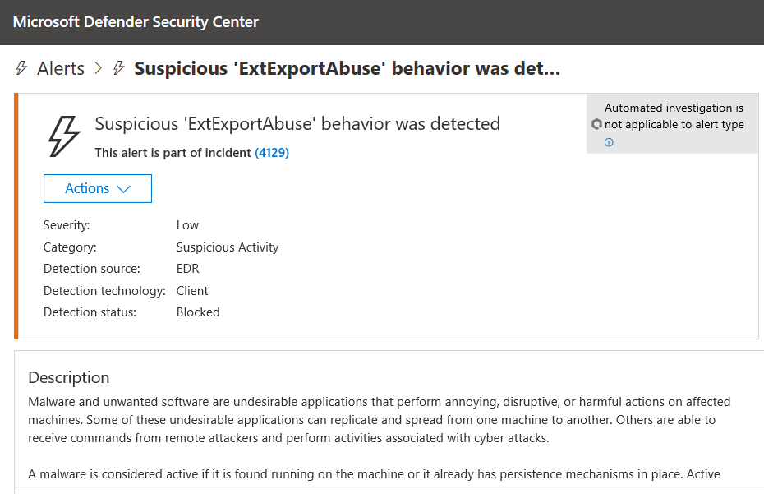764x494 pixels.
Task: Click the 'Automated investigation is not applicable' notice text
Action: [674, 116]
